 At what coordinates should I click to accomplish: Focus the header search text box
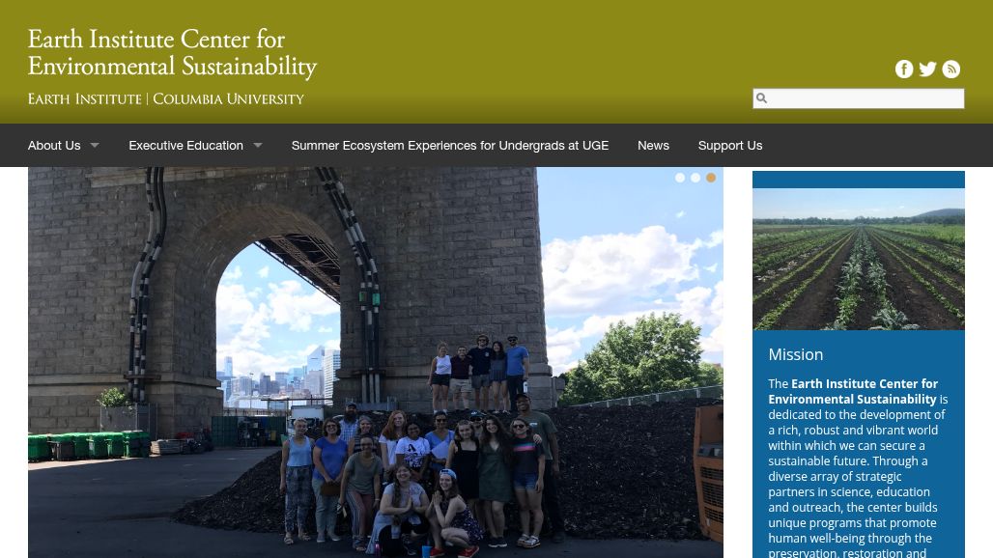pyautogui.click(x=865, y=98)
